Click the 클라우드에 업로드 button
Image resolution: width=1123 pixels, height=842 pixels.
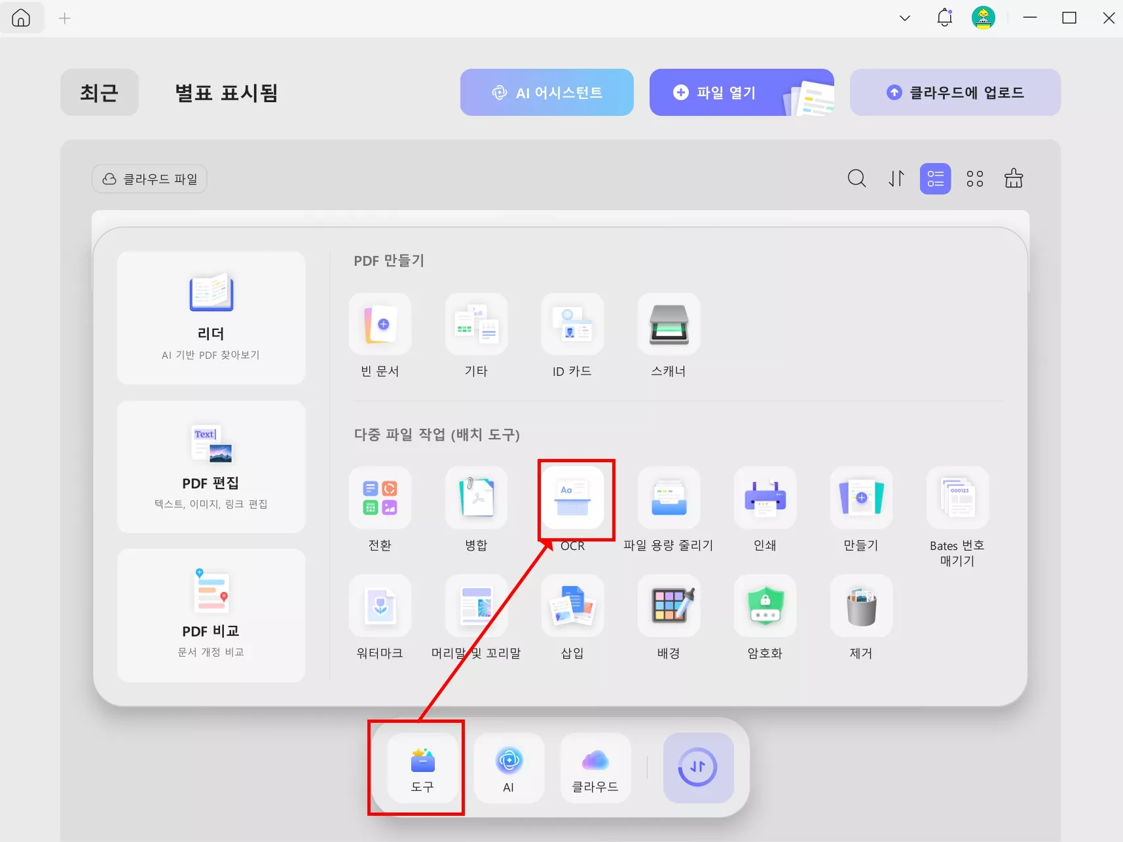[x=955, y=92]
